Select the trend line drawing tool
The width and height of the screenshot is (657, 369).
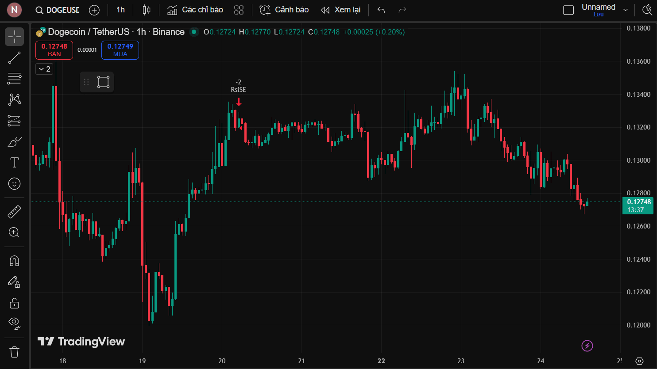[14, 58]
